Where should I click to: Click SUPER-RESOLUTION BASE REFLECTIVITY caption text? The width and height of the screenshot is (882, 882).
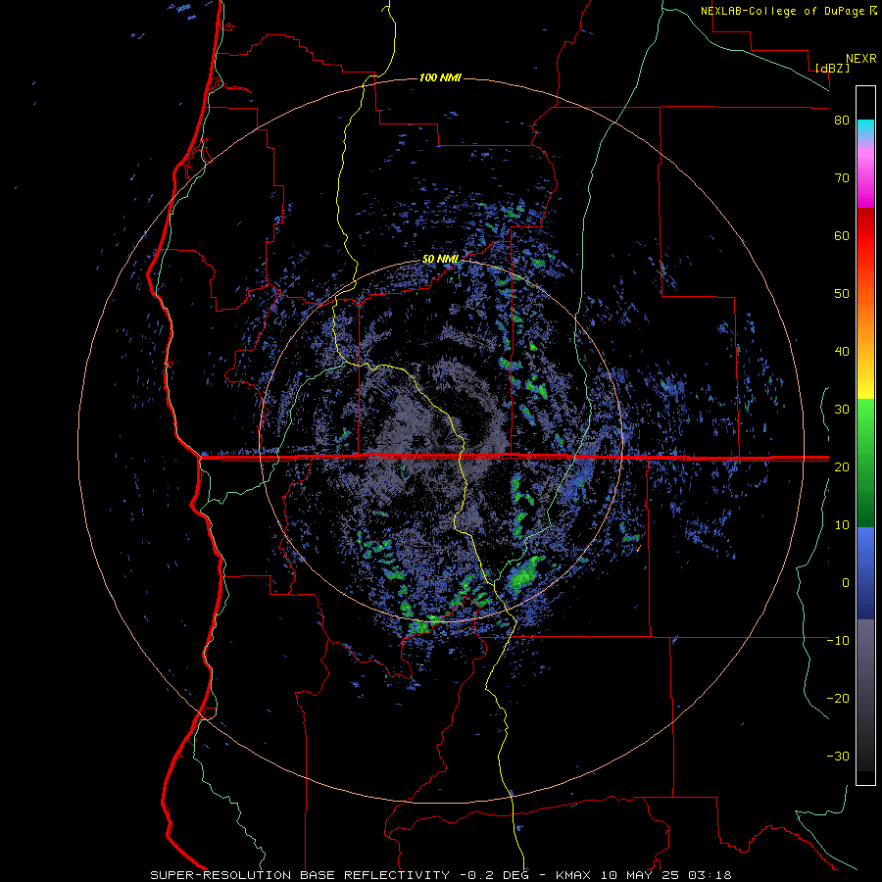point(299,875)
